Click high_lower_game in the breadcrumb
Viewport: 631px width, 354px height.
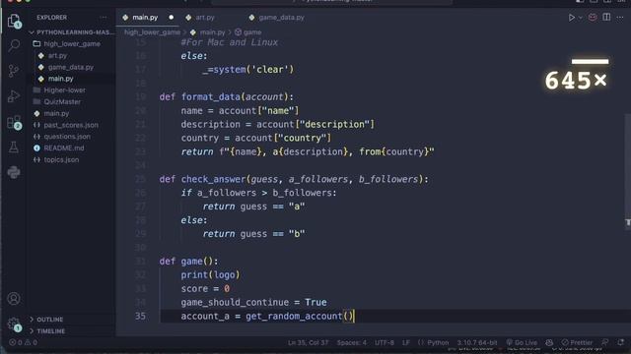pos(152,32)
